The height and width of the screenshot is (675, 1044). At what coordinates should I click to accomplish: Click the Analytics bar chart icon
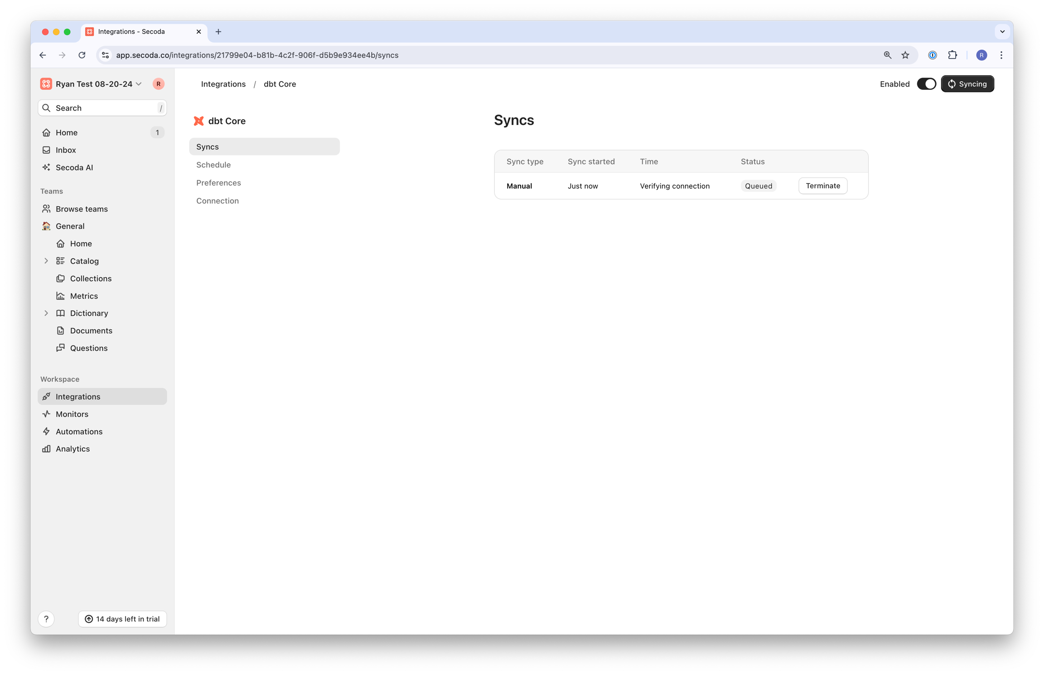(46, 449)
